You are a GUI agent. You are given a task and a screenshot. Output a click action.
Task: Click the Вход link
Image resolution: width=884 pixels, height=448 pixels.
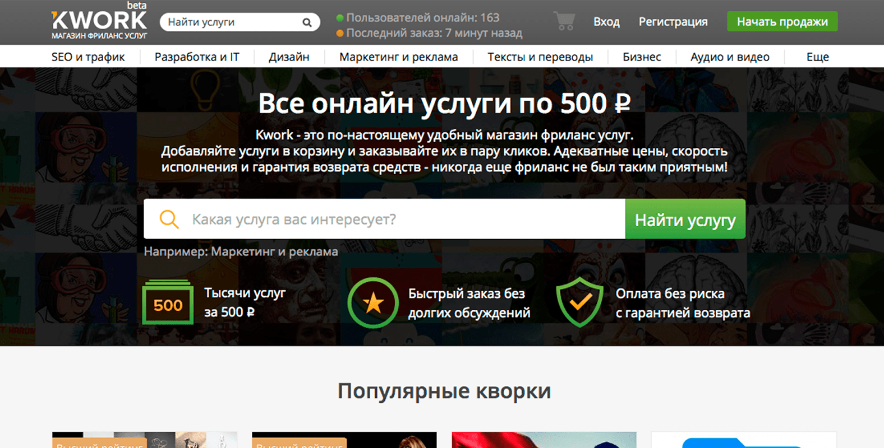click(606, 22)
